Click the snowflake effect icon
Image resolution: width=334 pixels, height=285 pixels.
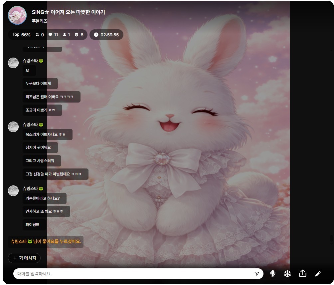287,273
